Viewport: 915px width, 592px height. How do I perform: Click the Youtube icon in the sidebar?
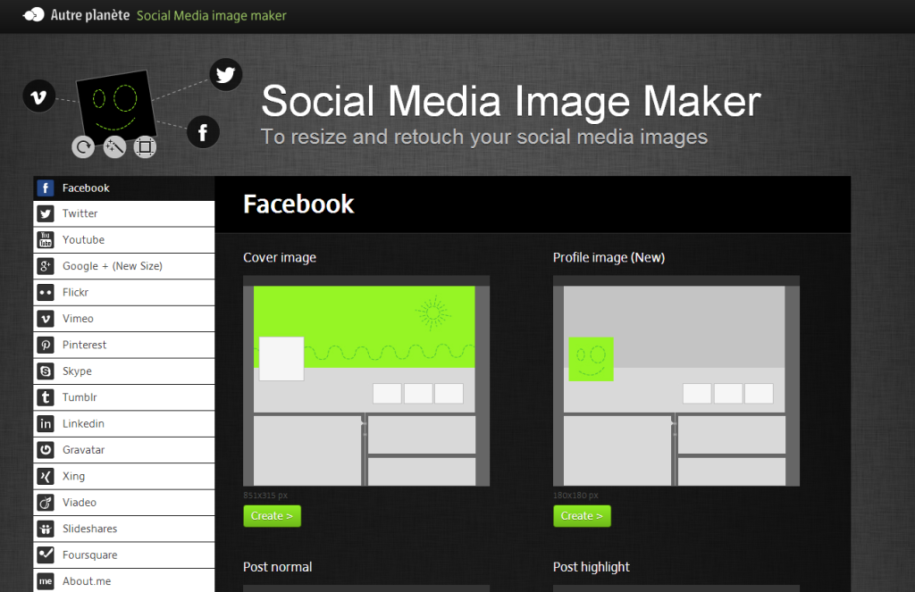[46, 239]
